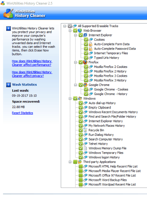Click the lock icon for Auto-Complete Form Data

click(90, 44)
